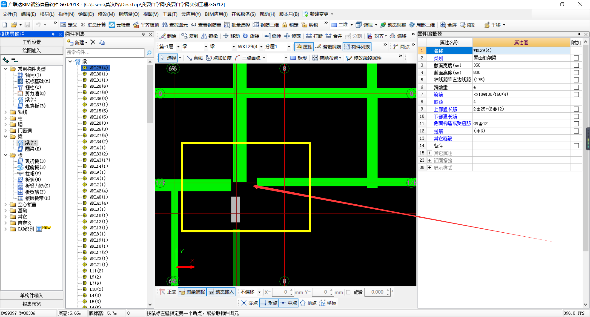This screenshot has height=317, width=590.
Task: Open 查找图元 search tool
Action: click(175, 25)
